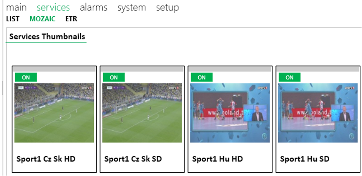
Task: Open Sport1 Hu SD handball thumbnail
Action: [318, 113]
